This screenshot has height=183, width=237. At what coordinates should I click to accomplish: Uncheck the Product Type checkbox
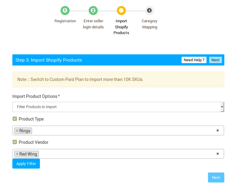(x=15, y=119)
